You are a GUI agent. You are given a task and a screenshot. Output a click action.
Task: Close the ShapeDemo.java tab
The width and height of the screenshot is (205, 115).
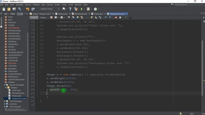[x=127, y=14]
